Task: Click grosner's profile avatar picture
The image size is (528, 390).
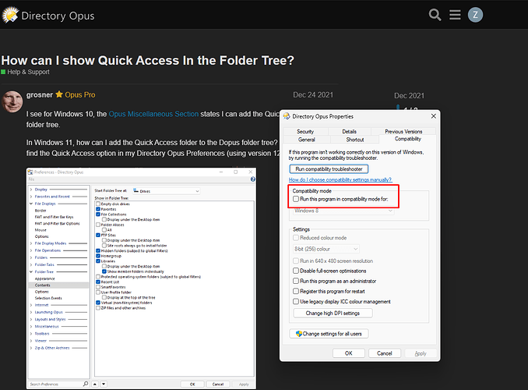Action: (x=12, y=101)
